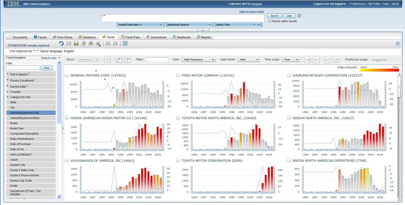
Task: Check the DAIMLERCHRYSLER CORPORATION chart checkbox
Action: pos(289,75)
